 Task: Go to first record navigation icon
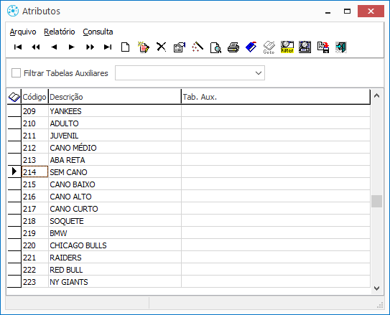(x=18, y=47)
